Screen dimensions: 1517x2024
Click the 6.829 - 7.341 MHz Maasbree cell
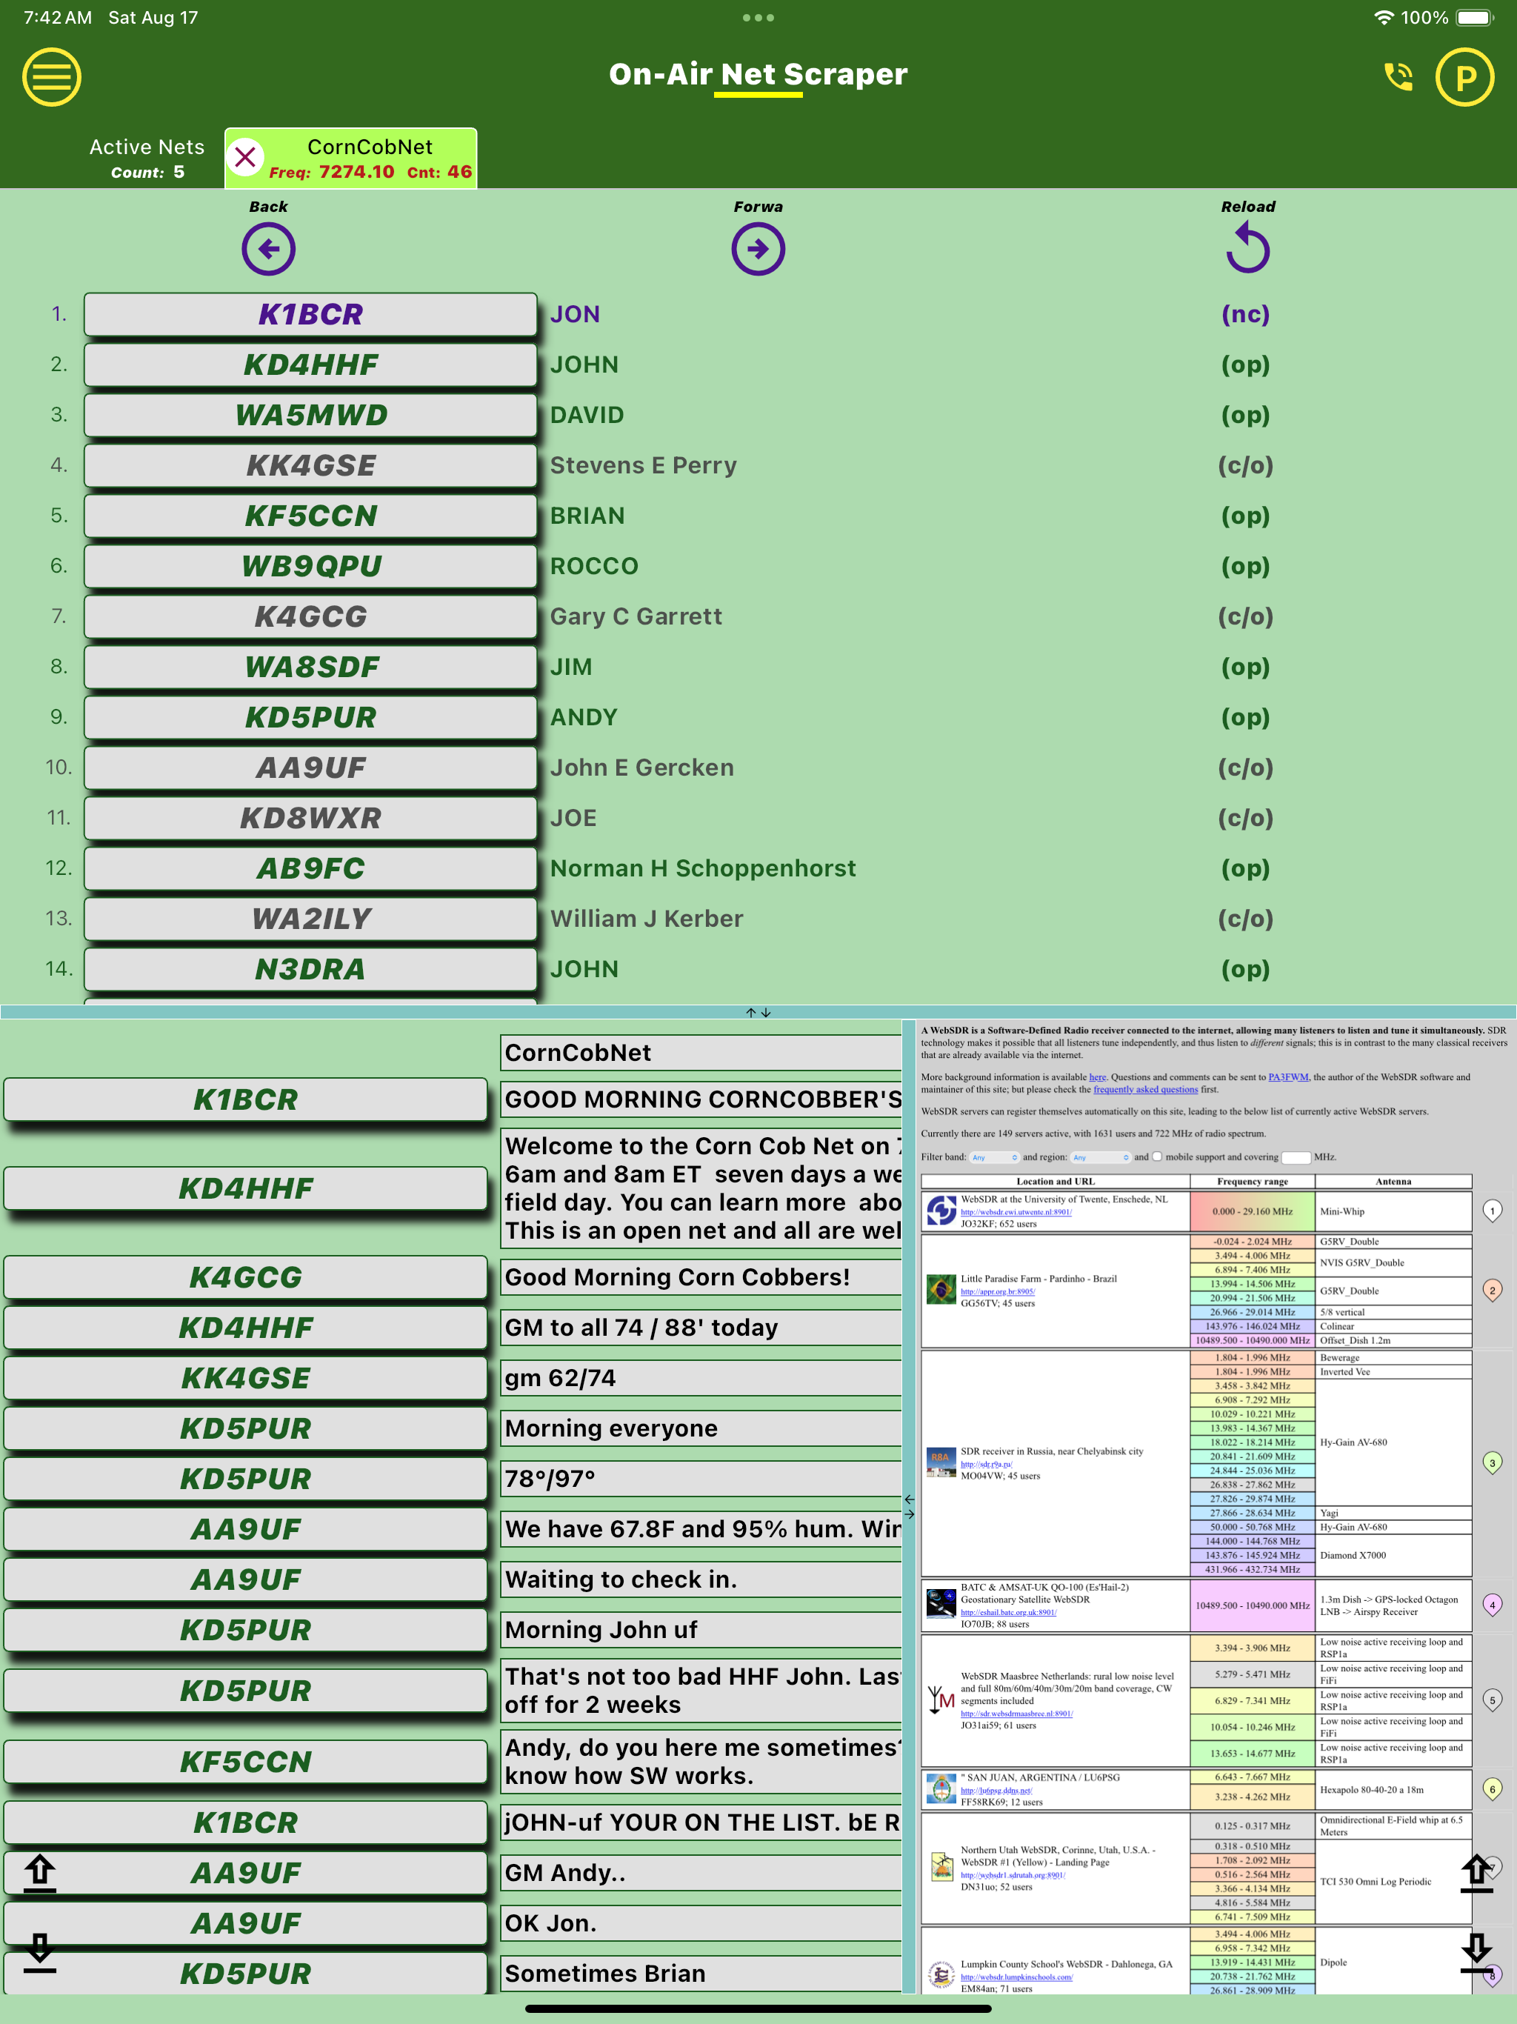pyautogui.click(x=1252, y=1700)
